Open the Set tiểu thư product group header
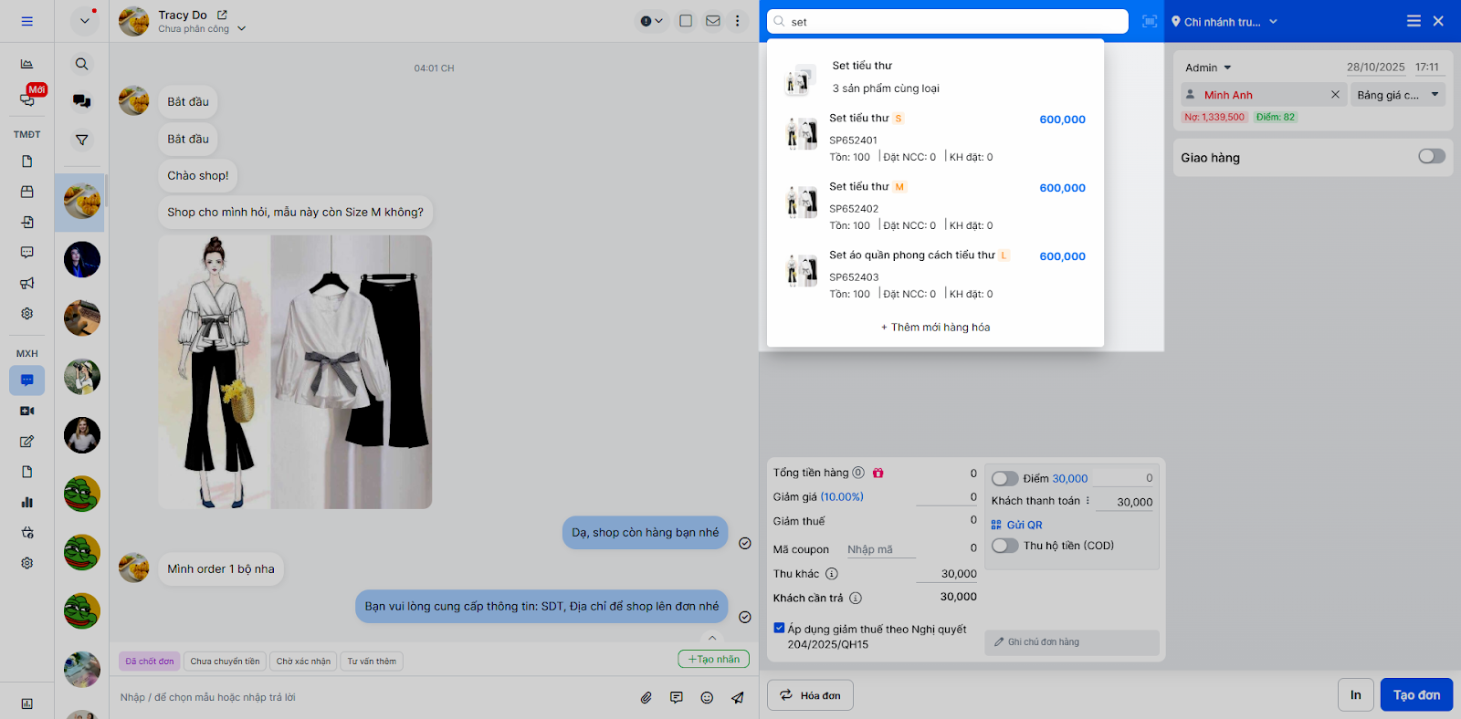 click(x=935, y=77)
